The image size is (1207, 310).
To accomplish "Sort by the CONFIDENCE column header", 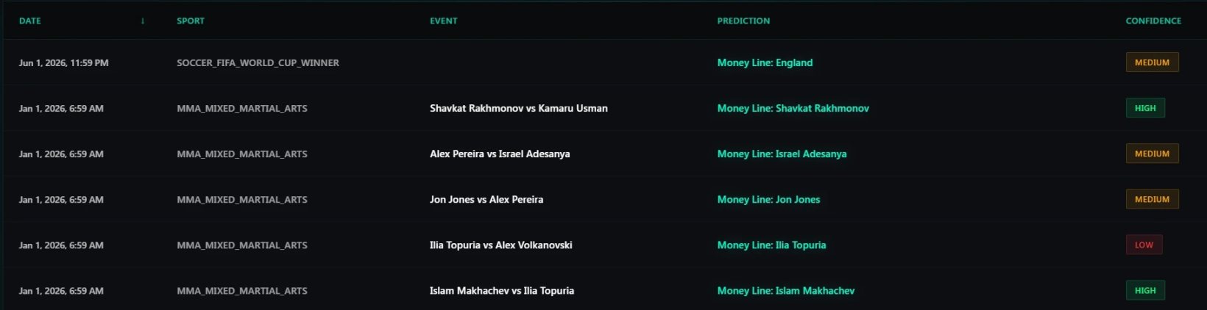I will pyautogui.click(x=1153, y=21).
